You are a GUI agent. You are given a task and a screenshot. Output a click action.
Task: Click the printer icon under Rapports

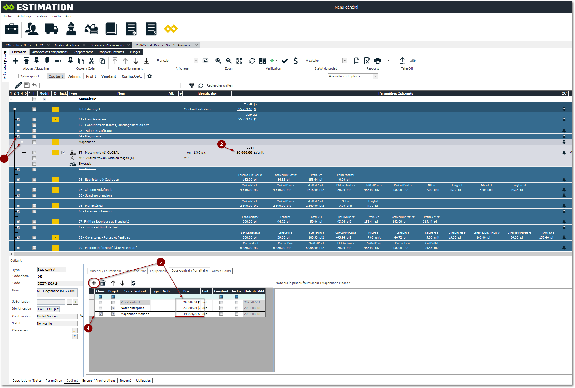coord(378,61)
